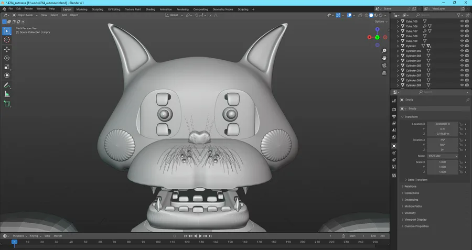Switch to rendered viewport shading
This screenshot has width=472, height=250.
click(381, 15)
